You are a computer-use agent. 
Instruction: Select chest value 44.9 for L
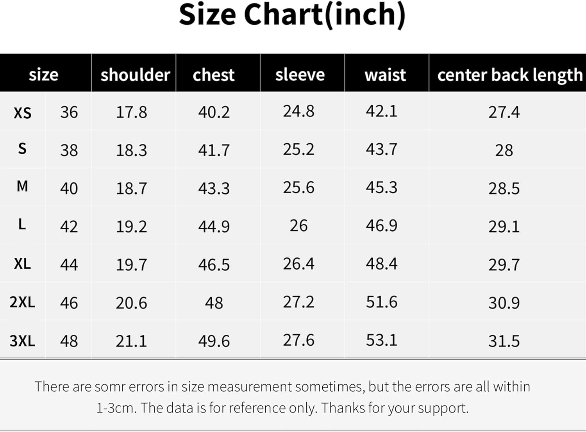pos(214,227)
